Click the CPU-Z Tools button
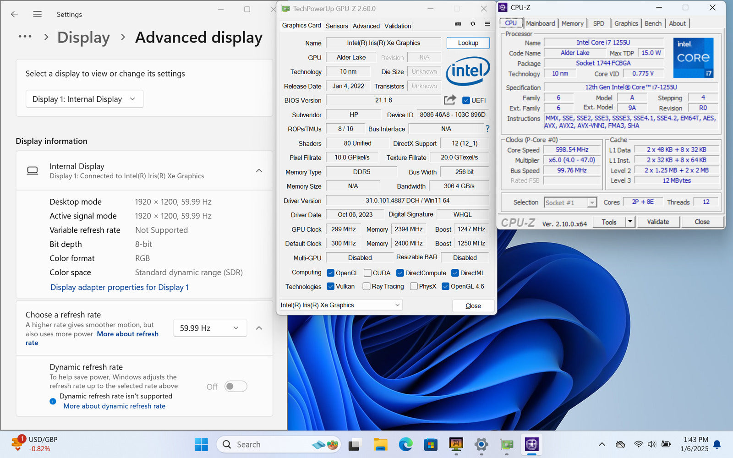 pos(609,222)
